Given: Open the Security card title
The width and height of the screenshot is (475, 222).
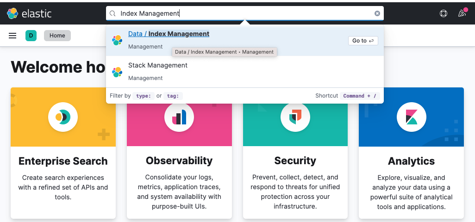Looking at the screenshot, I should click(295, 160).
